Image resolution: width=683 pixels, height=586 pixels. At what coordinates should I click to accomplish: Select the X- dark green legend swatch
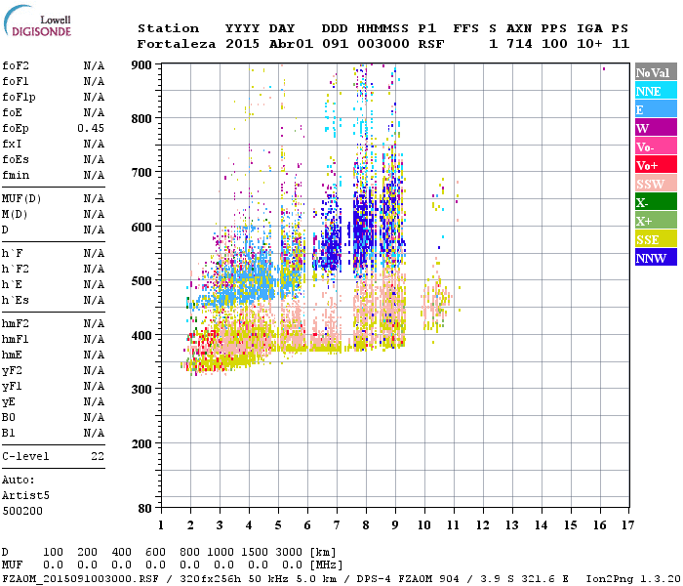(656, 202)
